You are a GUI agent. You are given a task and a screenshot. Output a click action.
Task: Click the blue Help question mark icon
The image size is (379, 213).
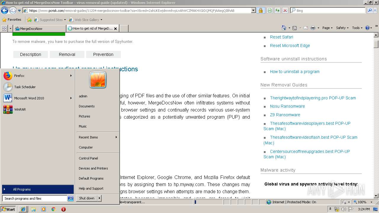pos(367,28)
